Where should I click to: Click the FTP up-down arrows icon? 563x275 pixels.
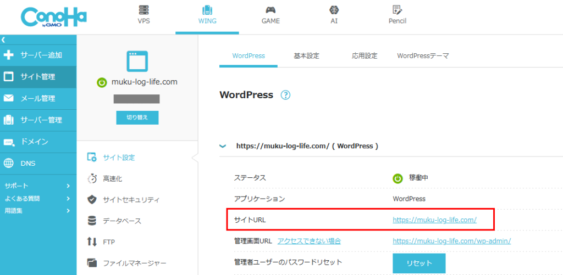(92, 242)
